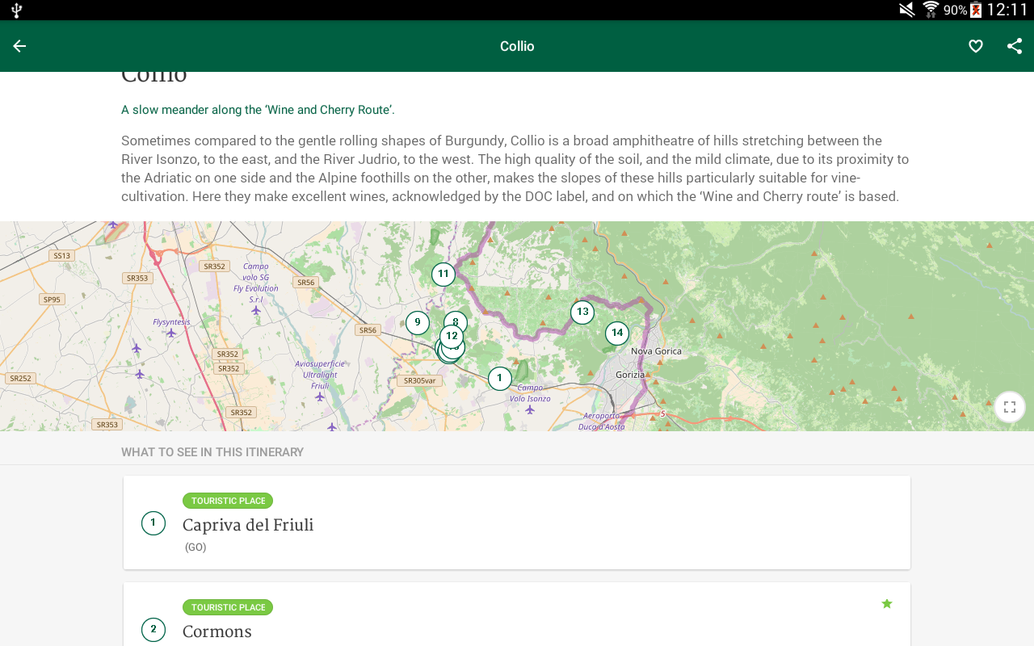Click the SR305var road label on map

pos(419,380)
